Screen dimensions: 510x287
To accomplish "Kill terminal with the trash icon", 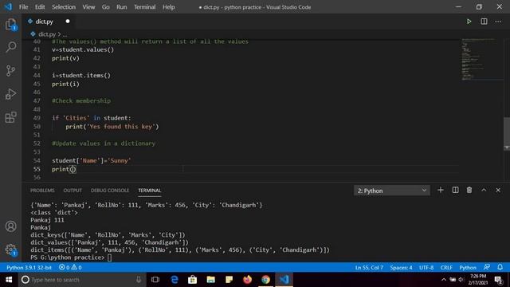I will coord(469,190).
